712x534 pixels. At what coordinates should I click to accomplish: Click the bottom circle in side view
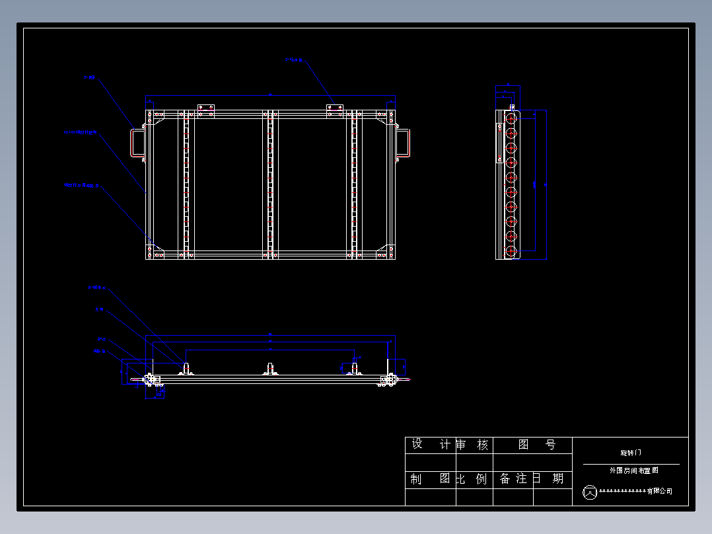point(511,251)
